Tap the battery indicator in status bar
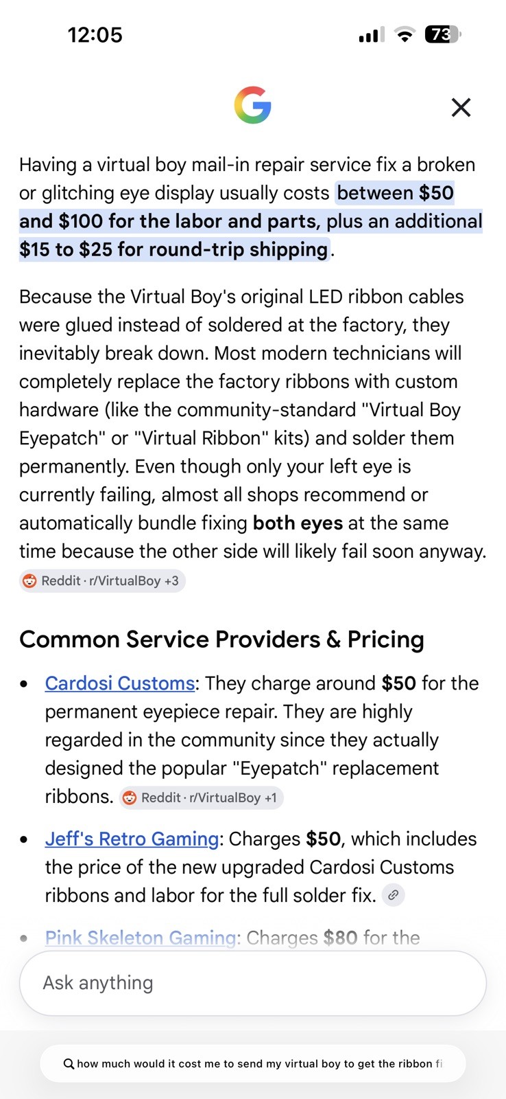 click(443, 34)
